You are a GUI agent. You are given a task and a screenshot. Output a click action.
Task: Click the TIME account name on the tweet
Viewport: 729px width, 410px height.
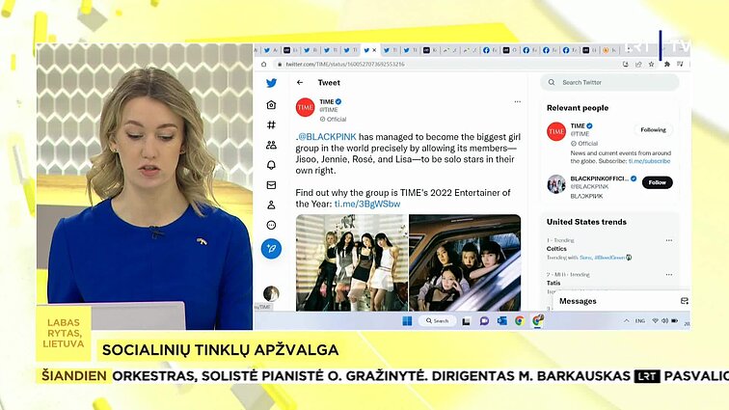tap(326, 101)
